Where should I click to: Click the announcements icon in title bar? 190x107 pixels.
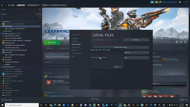coord(152,2)
